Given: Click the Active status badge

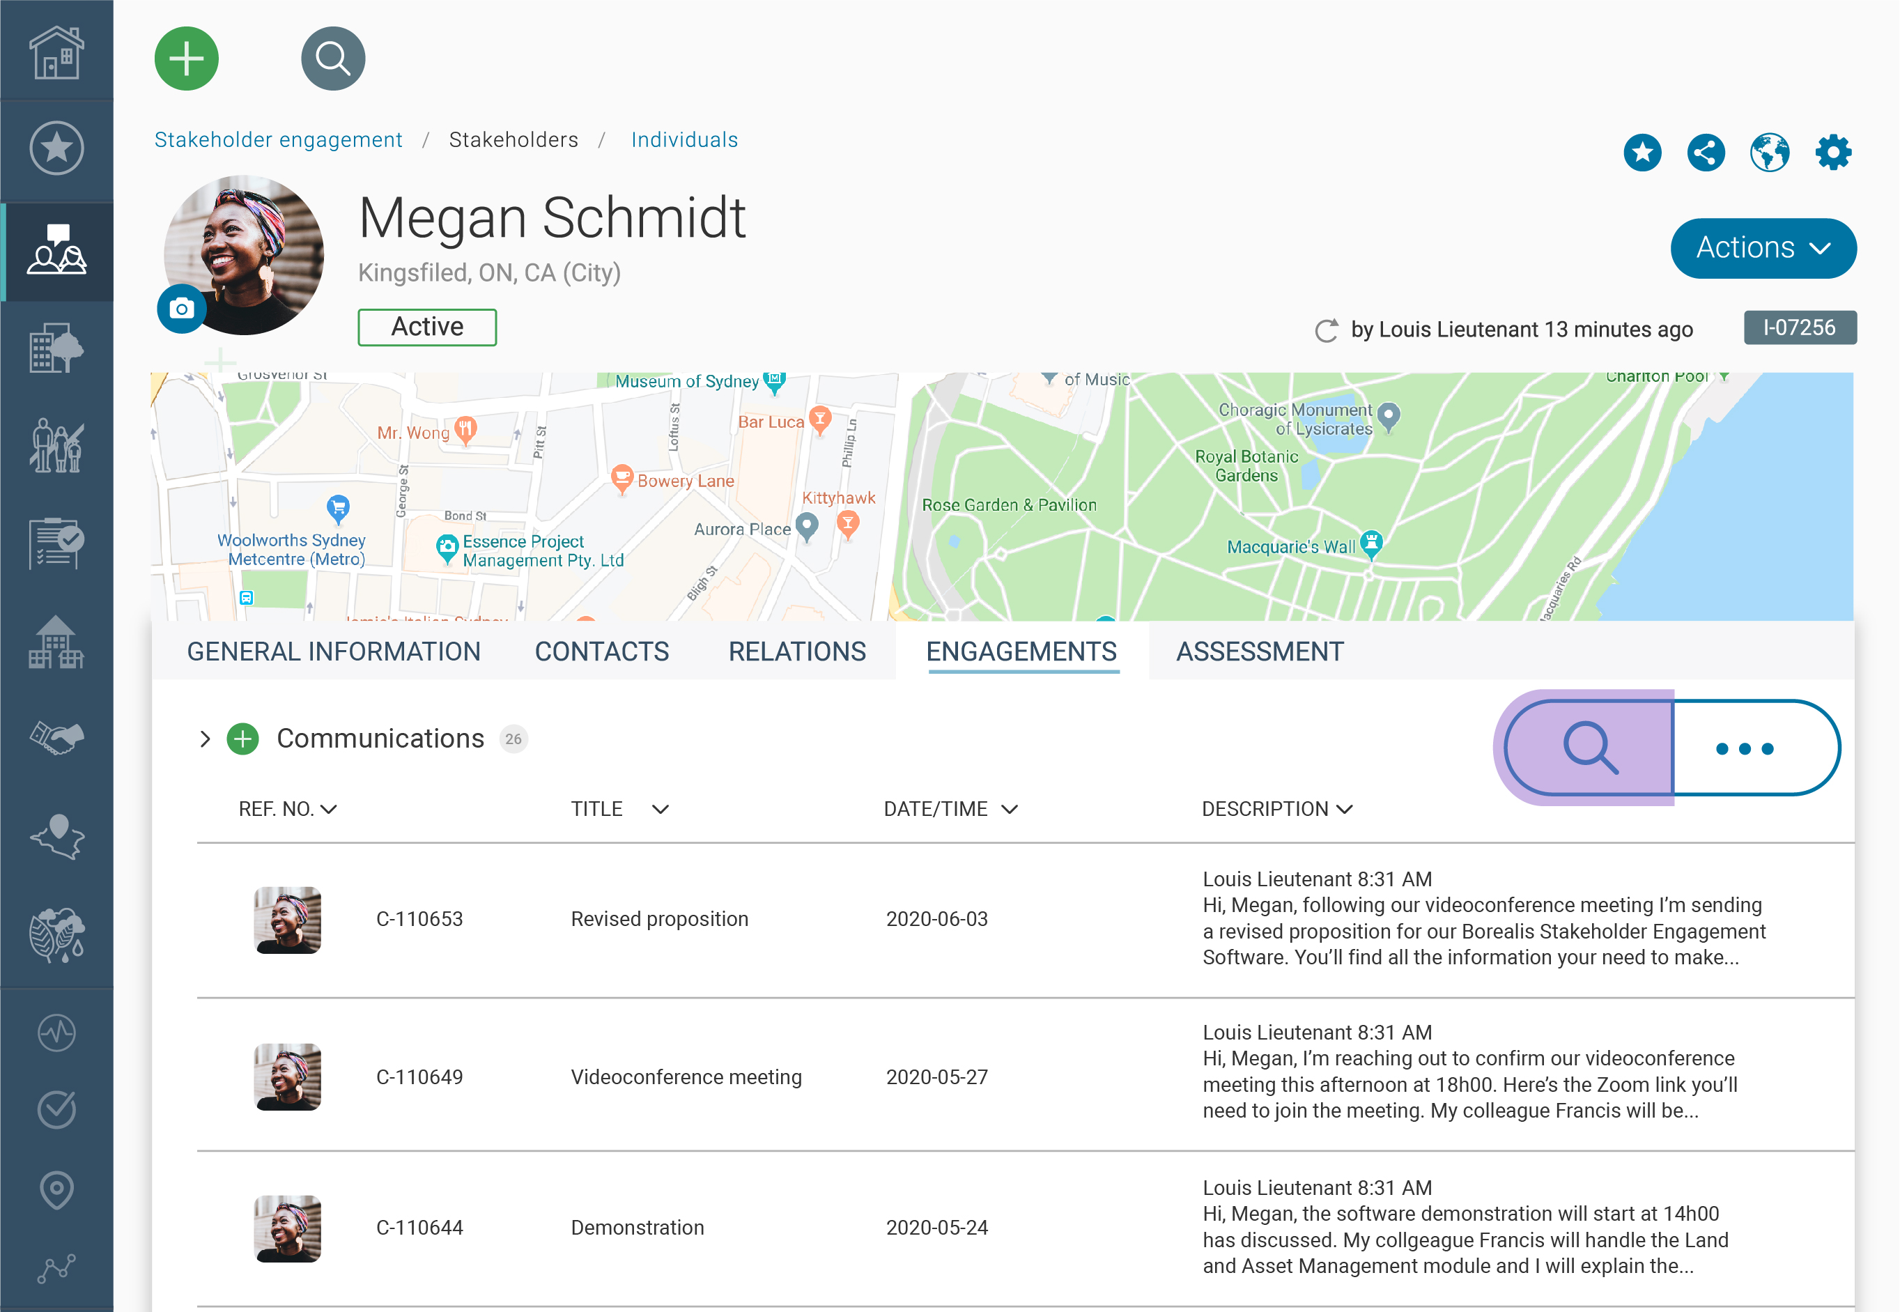Looking at the screenshot, I should pyautogui.click(x=427, y=327).
